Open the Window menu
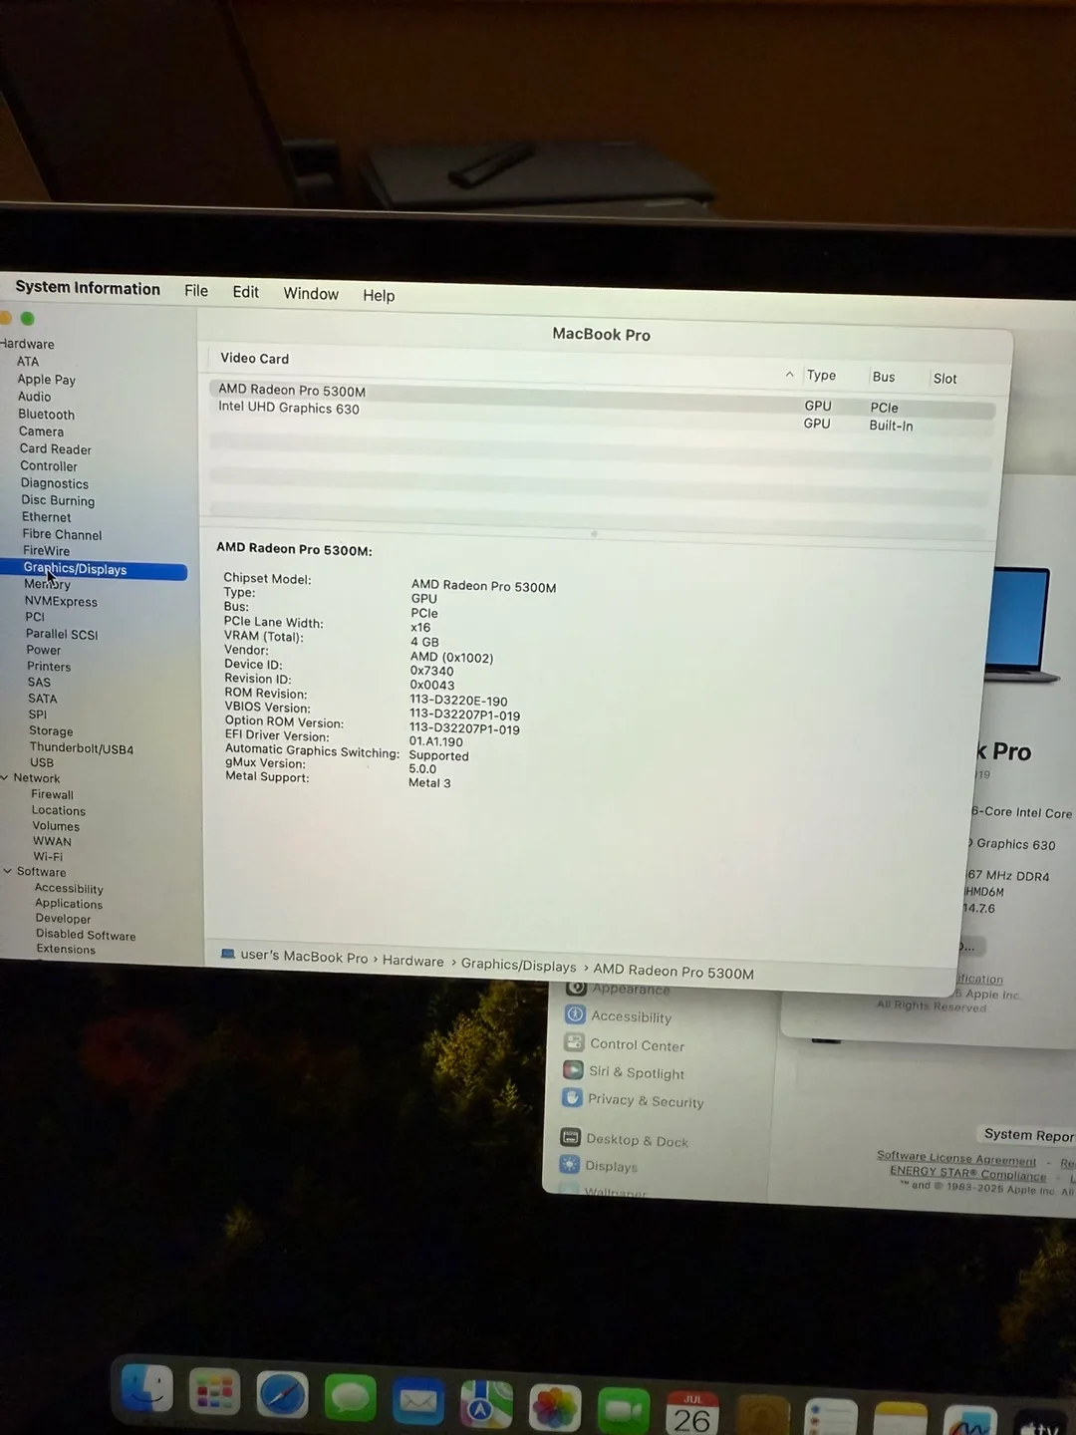This screenshot has height=1435, width=1076. (x=311, y=294)
